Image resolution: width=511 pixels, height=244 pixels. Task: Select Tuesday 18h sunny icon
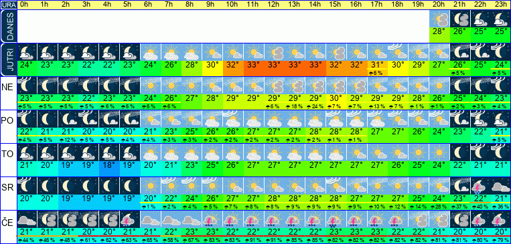point(398,152)
